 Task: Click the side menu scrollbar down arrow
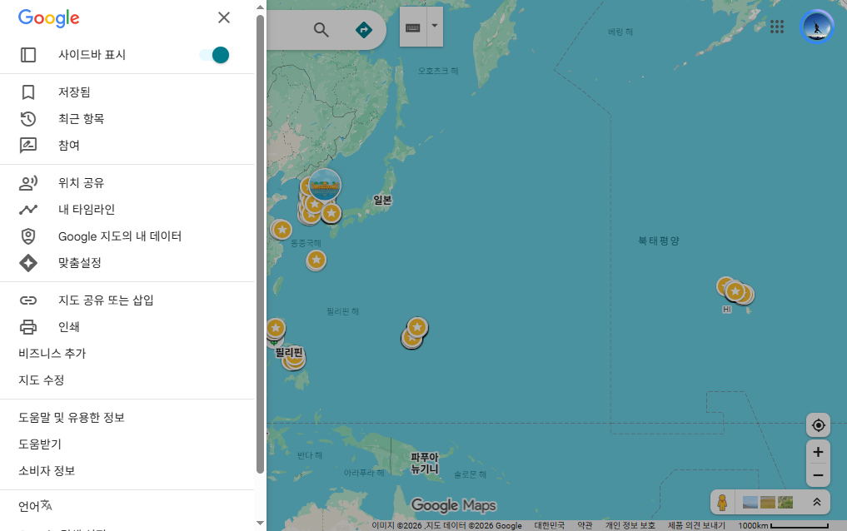click(x=261, y=523)
